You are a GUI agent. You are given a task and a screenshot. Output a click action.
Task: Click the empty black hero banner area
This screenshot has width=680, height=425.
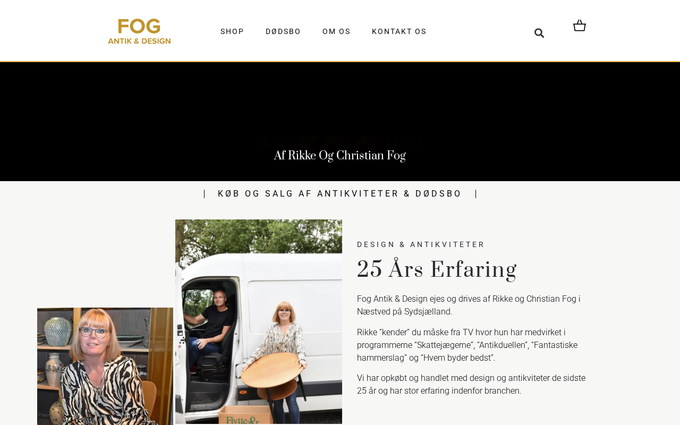(x=340, y=101)
